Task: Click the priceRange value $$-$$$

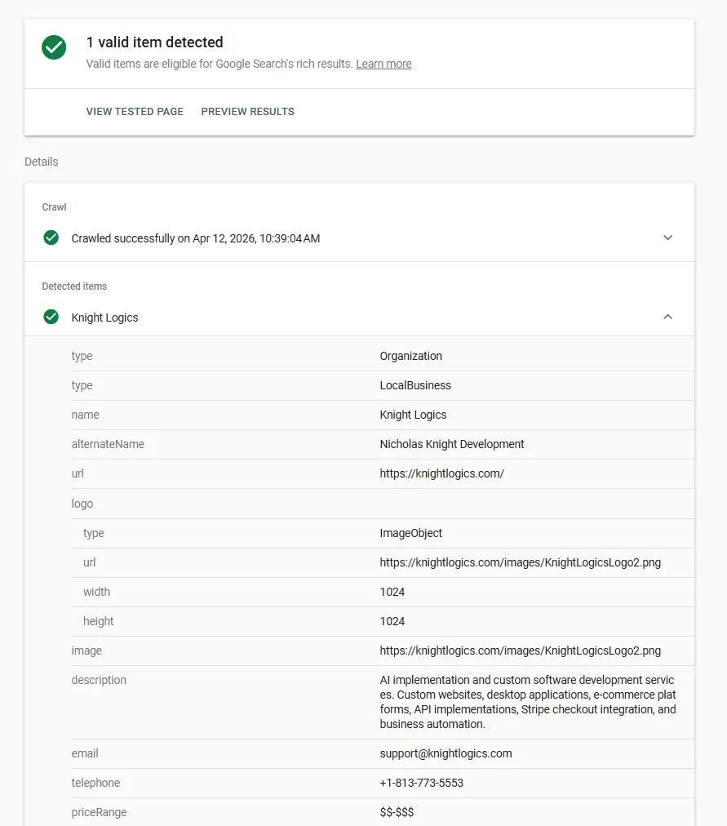Action: (x=397, y=812)
